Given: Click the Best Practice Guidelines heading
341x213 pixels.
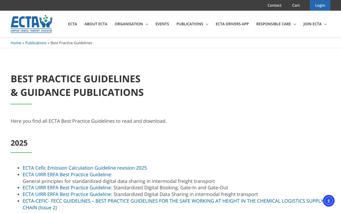Looking at the screenshot, I should click(77, 85).
